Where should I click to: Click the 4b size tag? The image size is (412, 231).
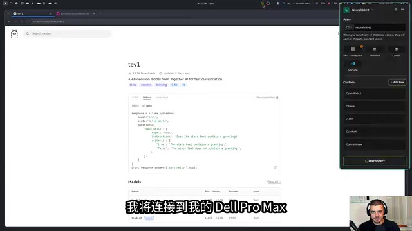[183, 85]
